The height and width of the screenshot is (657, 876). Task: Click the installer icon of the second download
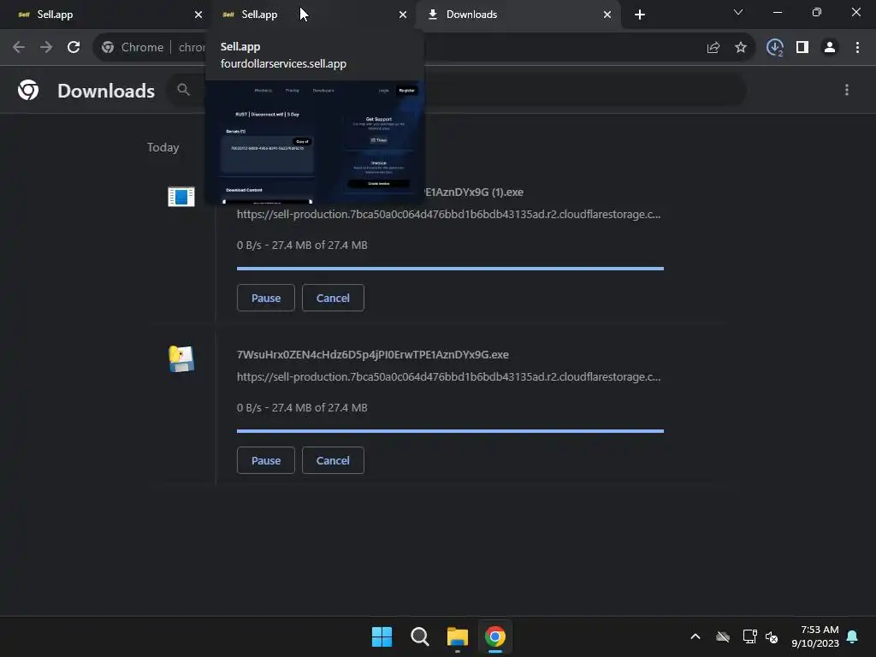[181, 359]
